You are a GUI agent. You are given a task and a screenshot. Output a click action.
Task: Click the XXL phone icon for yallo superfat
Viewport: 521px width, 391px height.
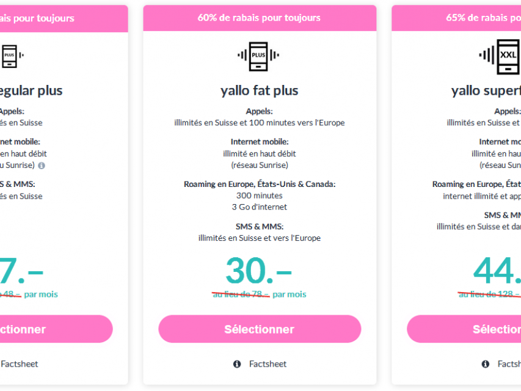pos(500,57)
